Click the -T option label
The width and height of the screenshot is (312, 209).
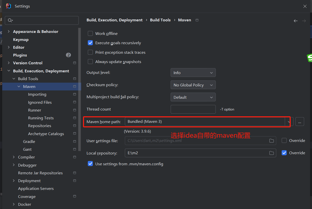pos(227,109)
